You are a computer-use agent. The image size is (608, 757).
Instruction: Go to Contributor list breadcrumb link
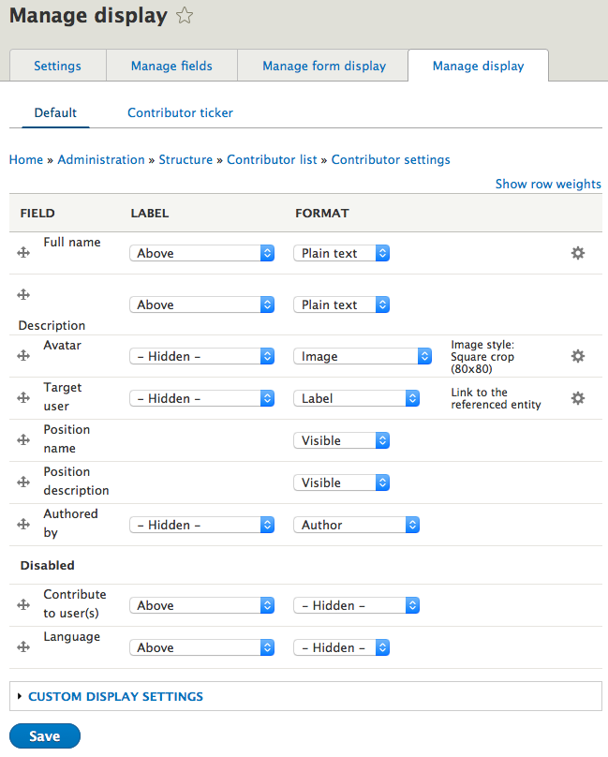point(272,159)
